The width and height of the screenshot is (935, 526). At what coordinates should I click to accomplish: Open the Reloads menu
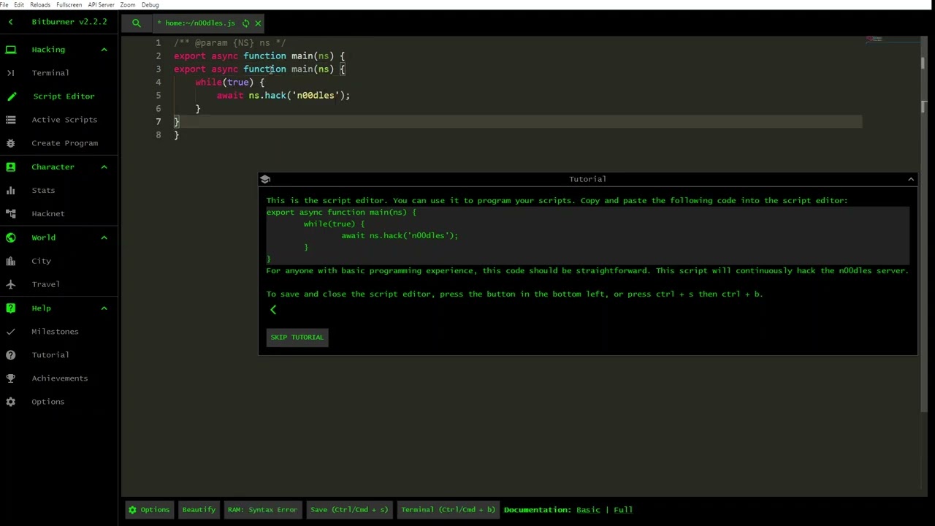tap(40, 4)
